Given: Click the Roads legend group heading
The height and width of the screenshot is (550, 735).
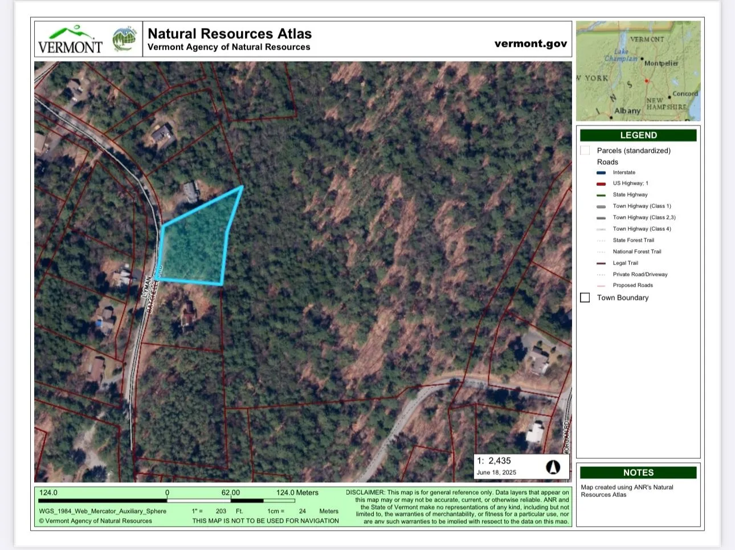Looking at the screenshot, I should point(607,162).
